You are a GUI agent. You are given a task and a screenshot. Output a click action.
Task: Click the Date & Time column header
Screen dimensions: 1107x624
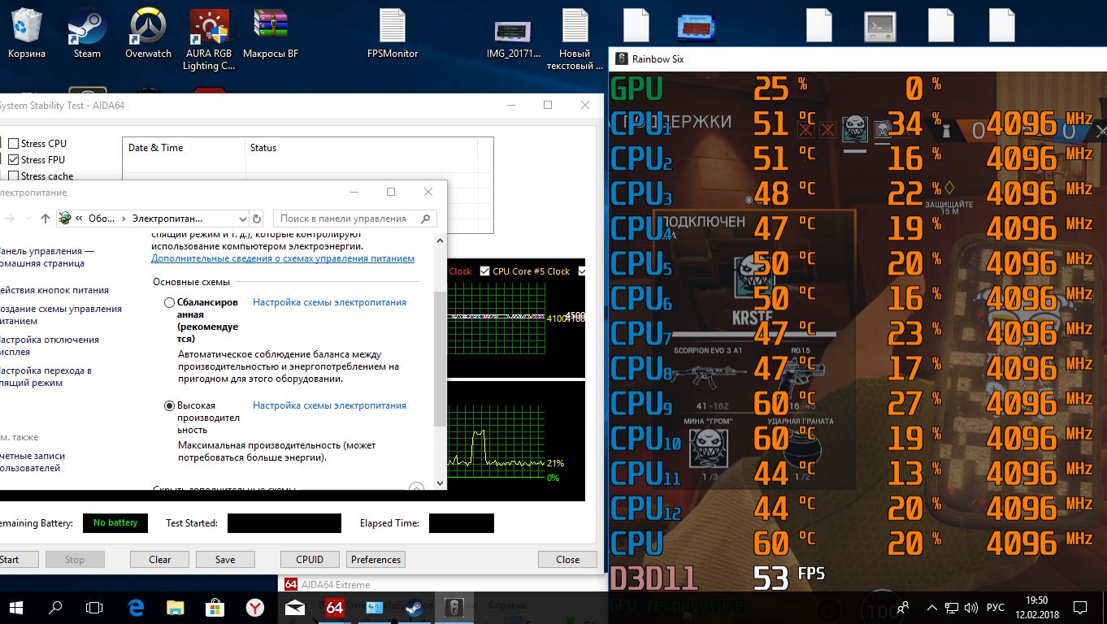click(x=184, y=148)
